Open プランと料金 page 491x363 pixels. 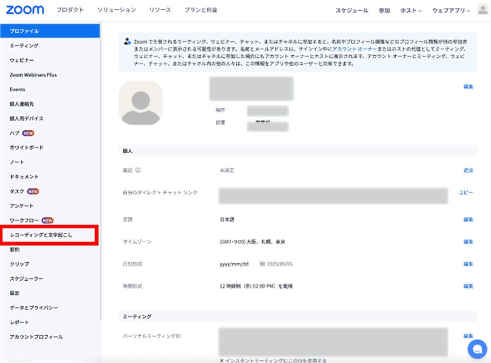[201, 10]
